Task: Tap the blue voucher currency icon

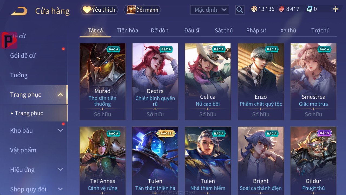Action: [x=309, y=9]
